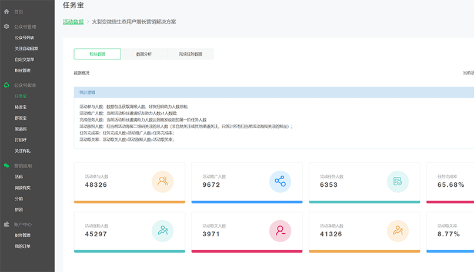Screen dimensions: 474x272
Task: Open 自定义菜单 in the sidebar
Action: pos(25,60)
